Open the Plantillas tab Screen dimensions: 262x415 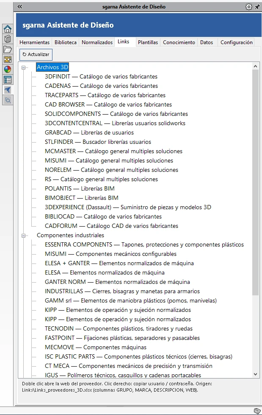(148, 42)
